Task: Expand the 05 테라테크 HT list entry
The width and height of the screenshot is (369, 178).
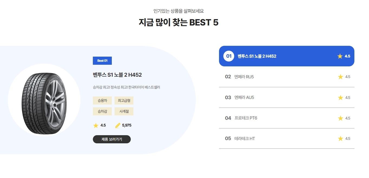Action: point(287,138)
